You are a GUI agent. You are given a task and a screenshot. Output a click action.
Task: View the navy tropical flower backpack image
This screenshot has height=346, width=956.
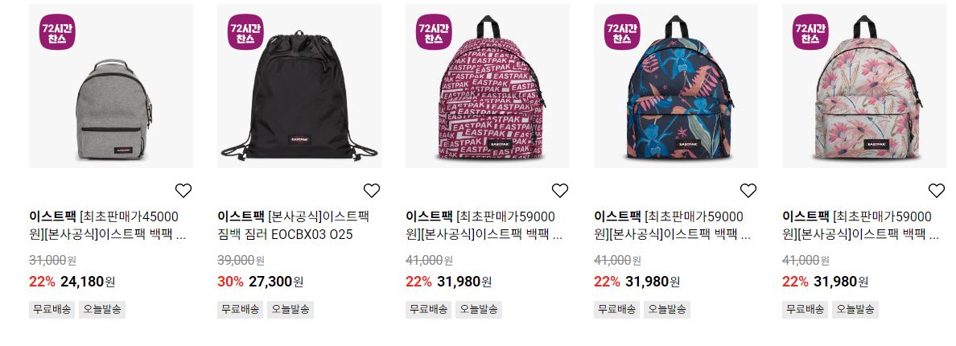tap(676, 87)
